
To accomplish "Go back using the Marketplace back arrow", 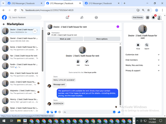I will (4, 24).
